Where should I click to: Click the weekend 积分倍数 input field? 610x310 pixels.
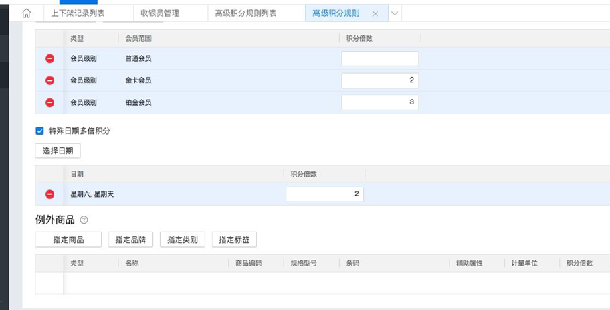click(324, 194)
